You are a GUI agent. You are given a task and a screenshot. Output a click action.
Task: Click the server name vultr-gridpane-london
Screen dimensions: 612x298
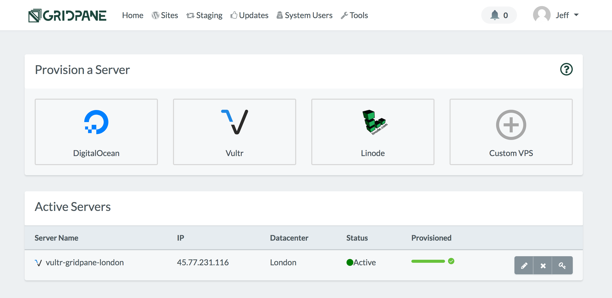[85, 263]
